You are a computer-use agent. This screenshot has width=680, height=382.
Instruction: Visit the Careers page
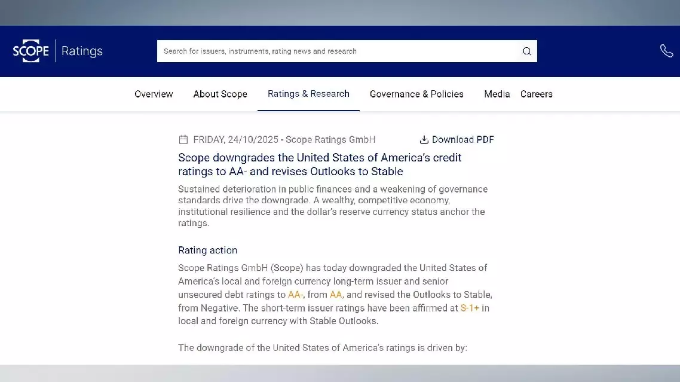[536, 94]
